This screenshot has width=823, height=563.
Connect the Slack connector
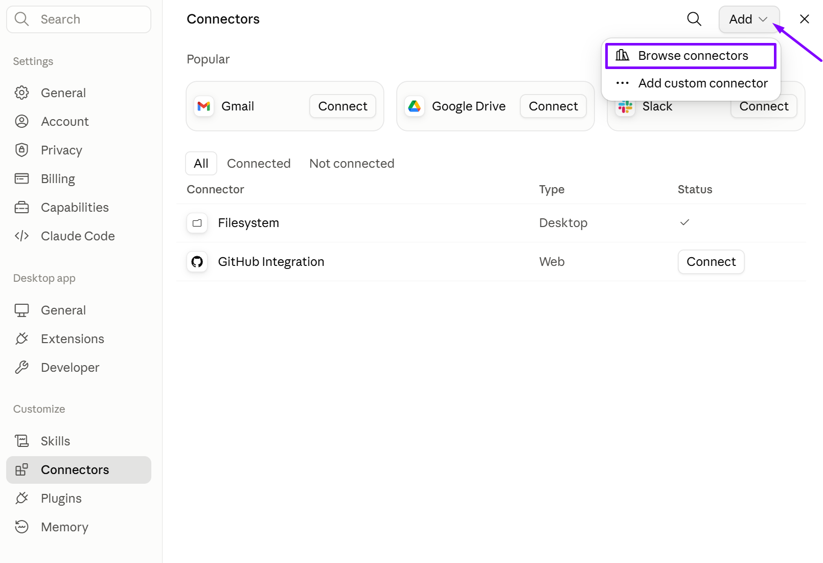(x=764, y=107)
